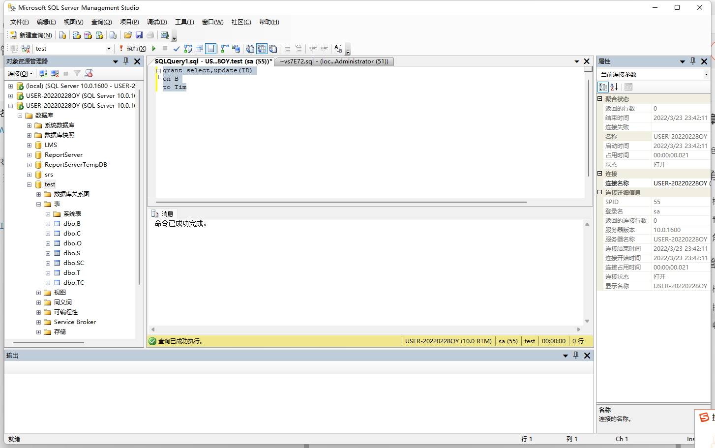Open the 工具(T) menu
The width and height of the screenshot is (715, 448).
coord(184,22)
